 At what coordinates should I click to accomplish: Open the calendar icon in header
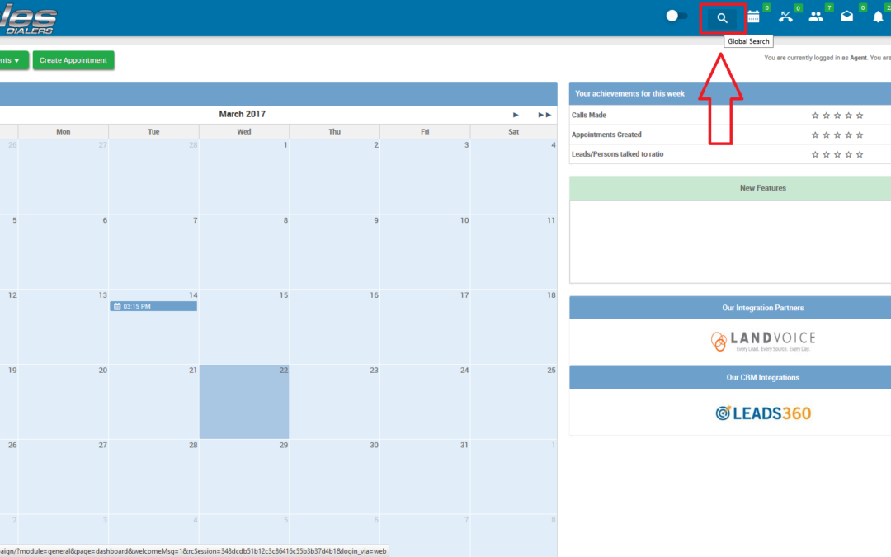pos(753,17)
